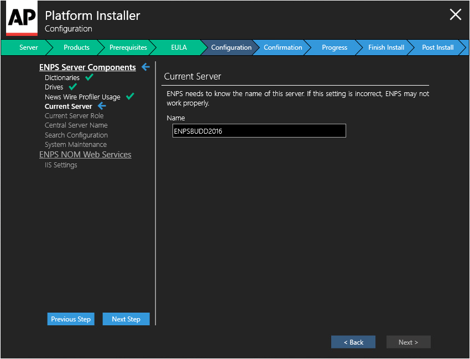Click the green checkmark beside Dictionaries

(90, 77)
